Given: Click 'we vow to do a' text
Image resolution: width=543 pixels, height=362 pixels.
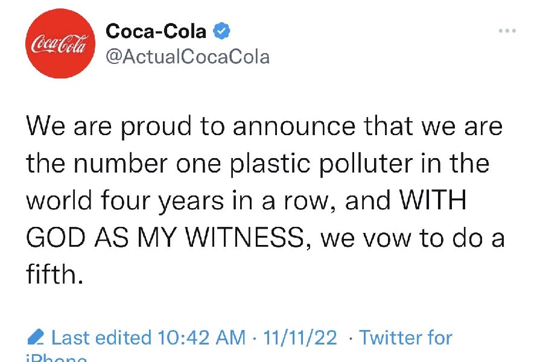Looking at the screenshot, I should point(412,239).
